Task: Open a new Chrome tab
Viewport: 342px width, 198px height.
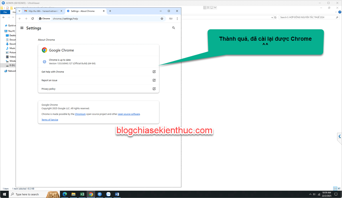Action: click(x=110, y=11)
